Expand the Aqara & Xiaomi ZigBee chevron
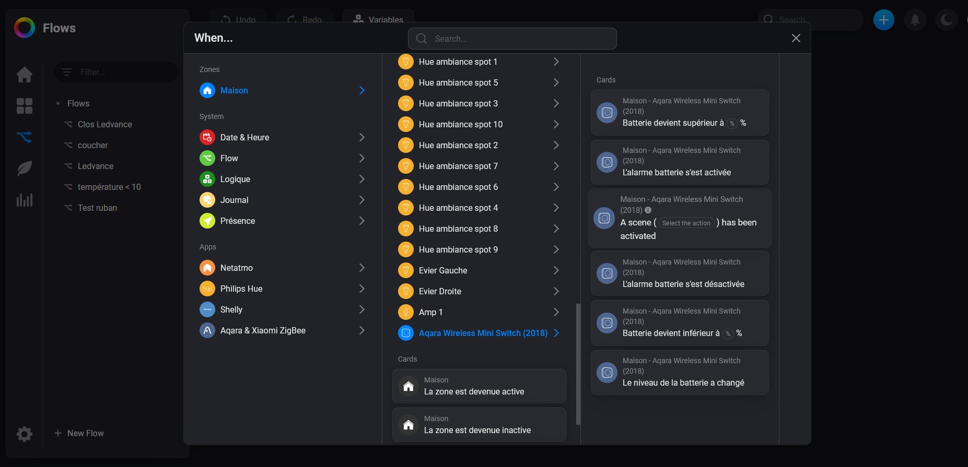 362,330
